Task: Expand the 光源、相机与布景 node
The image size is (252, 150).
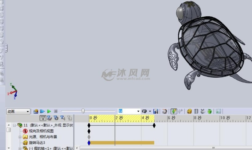Action: [20, 137]
